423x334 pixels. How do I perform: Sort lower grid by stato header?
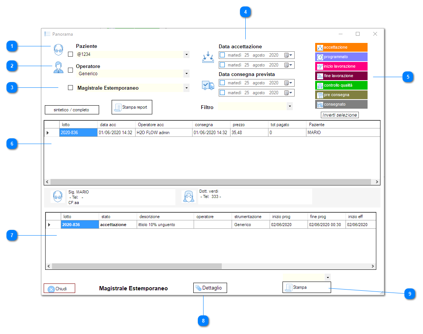pyautogui.click(x=118, y=217)
